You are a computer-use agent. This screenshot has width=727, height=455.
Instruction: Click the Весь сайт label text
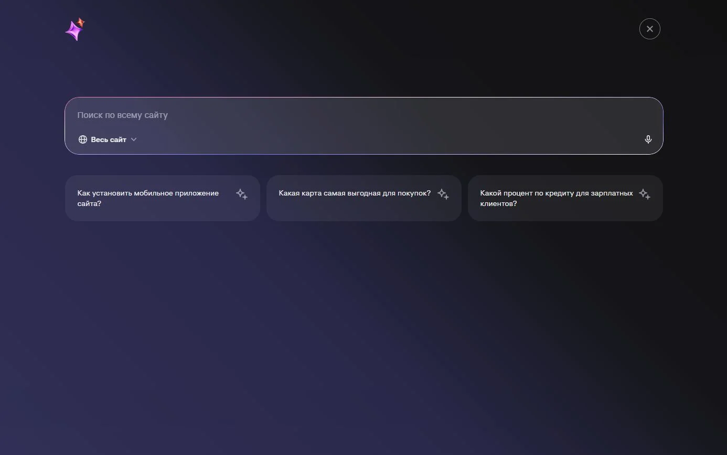(x=109, y=139)
